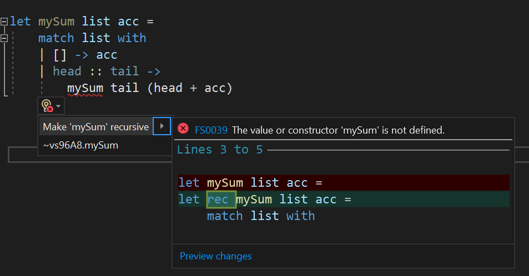This screenshot has width=529, height=276.
Task: Open the quick actions dropdown arrow
Action: click(x=58, y=106)
